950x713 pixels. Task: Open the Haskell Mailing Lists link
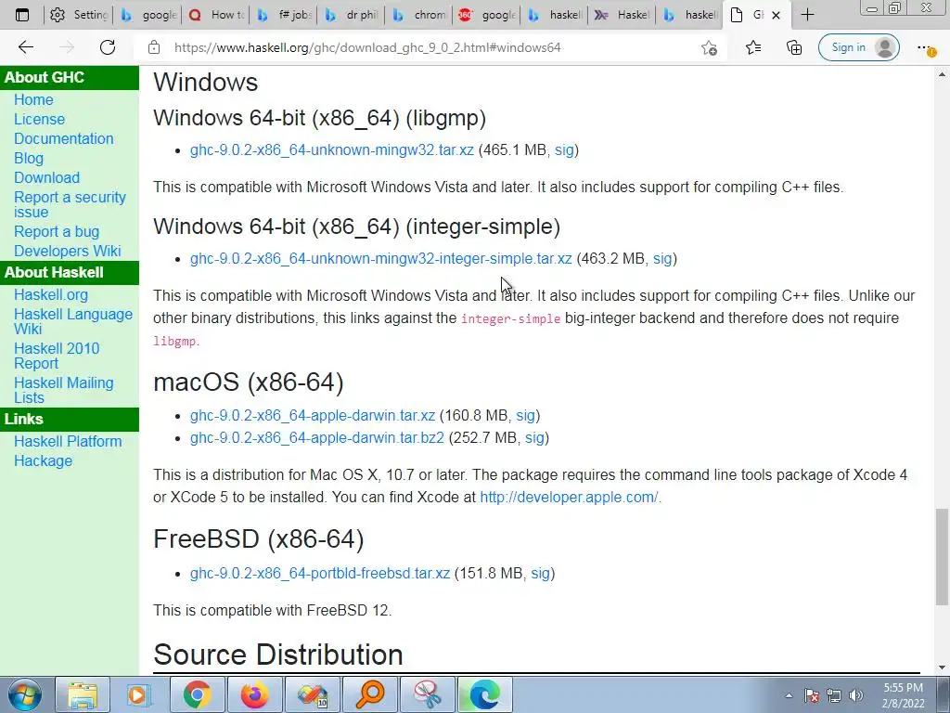pyautogui.click(x=64, y=390)
